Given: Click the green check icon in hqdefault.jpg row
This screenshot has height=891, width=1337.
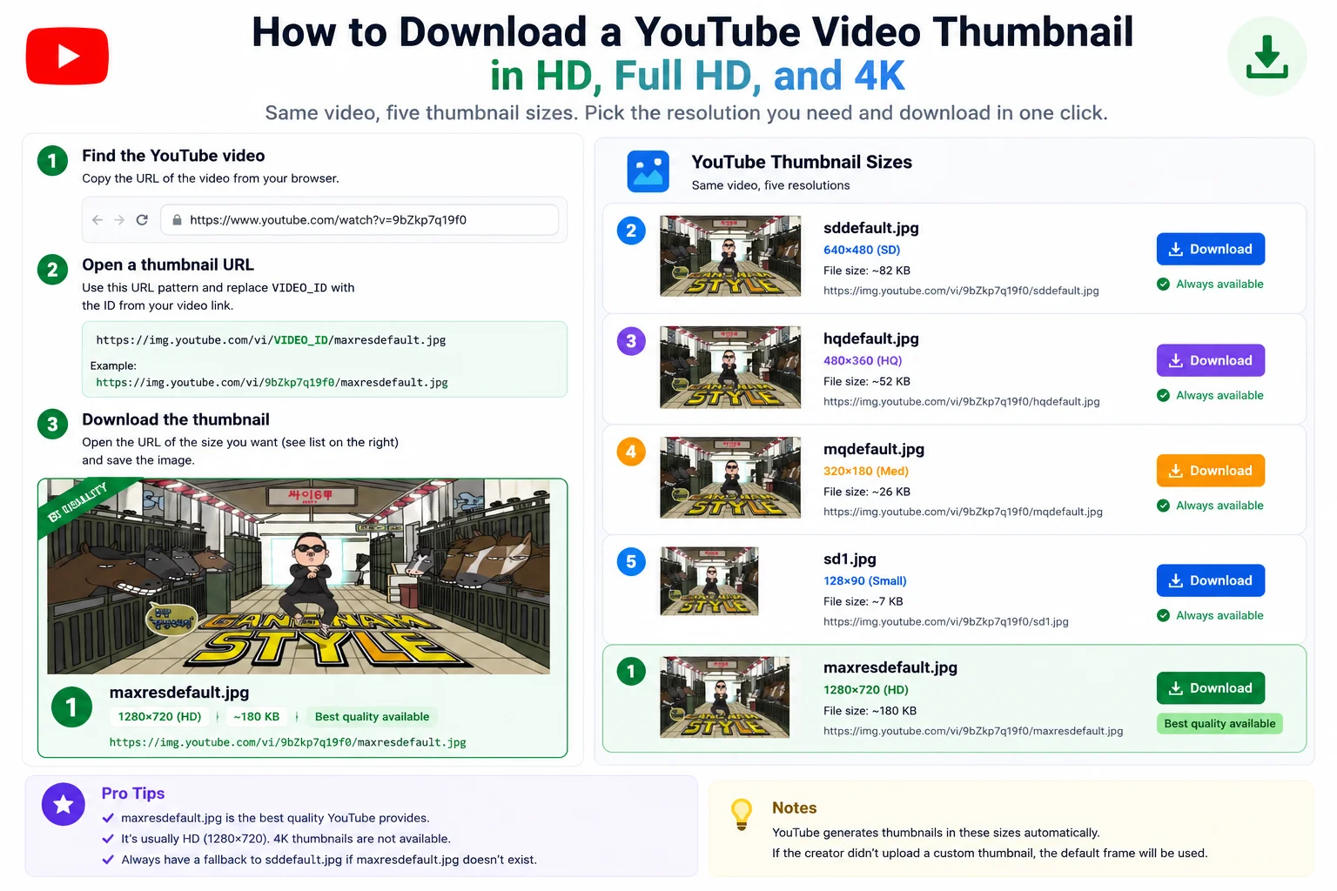Looking at the screenshot, I should click(1163, 395).
